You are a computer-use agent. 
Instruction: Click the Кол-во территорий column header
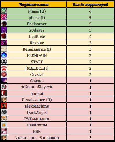(x=90, y=5)
